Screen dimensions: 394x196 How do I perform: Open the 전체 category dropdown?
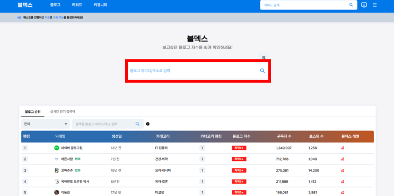click(46, 124)
